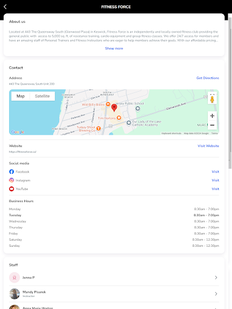Viewport: 232px width, 309px height.
Task: Click the page vertical scrollbar
Action: coord(230,92)
